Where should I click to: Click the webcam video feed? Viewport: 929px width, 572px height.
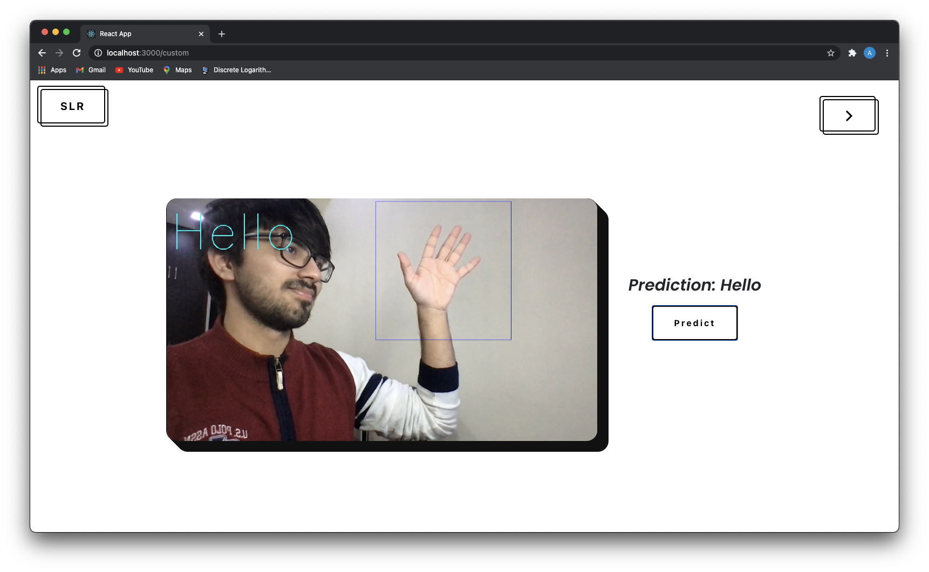382,320
